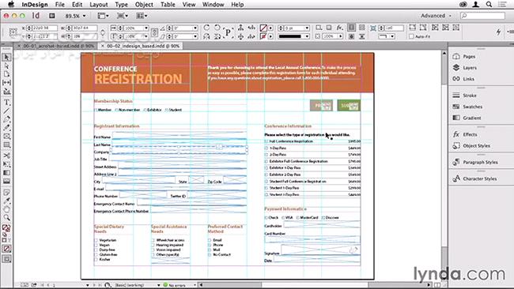
Task: Click the Quick Apply lightning bolt icon
Action: pyautogui.click(x=499, y=32)
